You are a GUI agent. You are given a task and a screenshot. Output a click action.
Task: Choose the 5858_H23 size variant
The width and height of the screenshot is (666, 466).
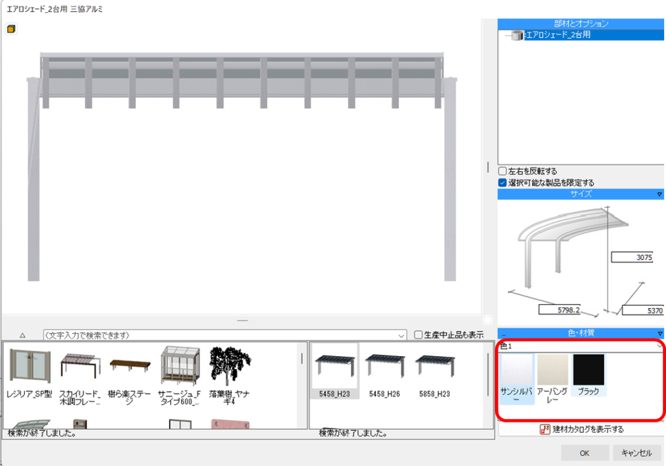(x=435, y=368)
